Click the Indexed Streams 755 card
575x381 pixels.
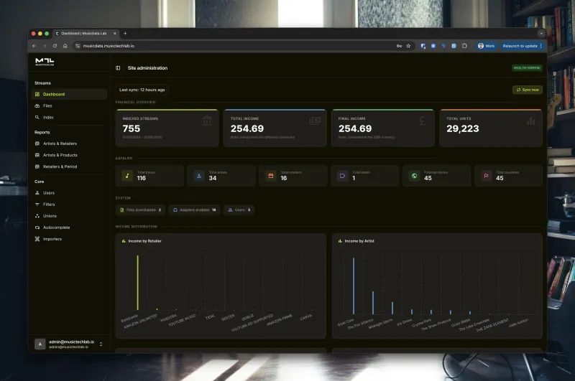coord(167,128)
